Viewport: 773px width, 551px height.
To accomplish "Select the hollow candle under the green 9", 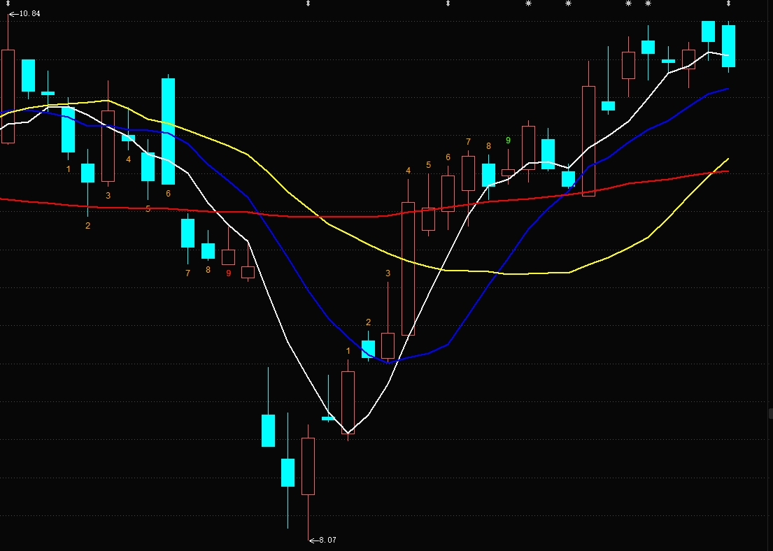I will [x=509, y=173].
